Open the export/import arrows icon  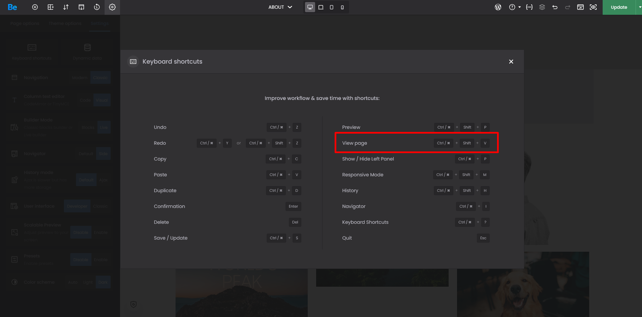tap(66, 7)
